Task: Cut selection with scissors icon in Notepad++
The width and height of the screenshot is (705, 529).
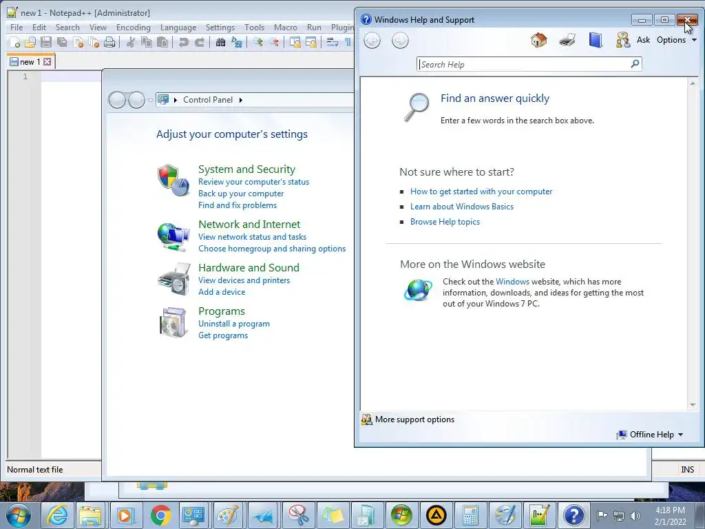Action: (x=131, y=42)
